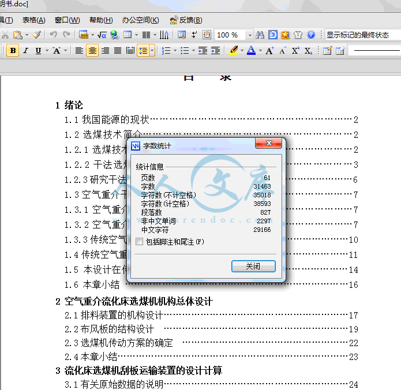Open the underline style dropdown arrow
Viewport: 401px width, 390px height.
tap(47, 51)
